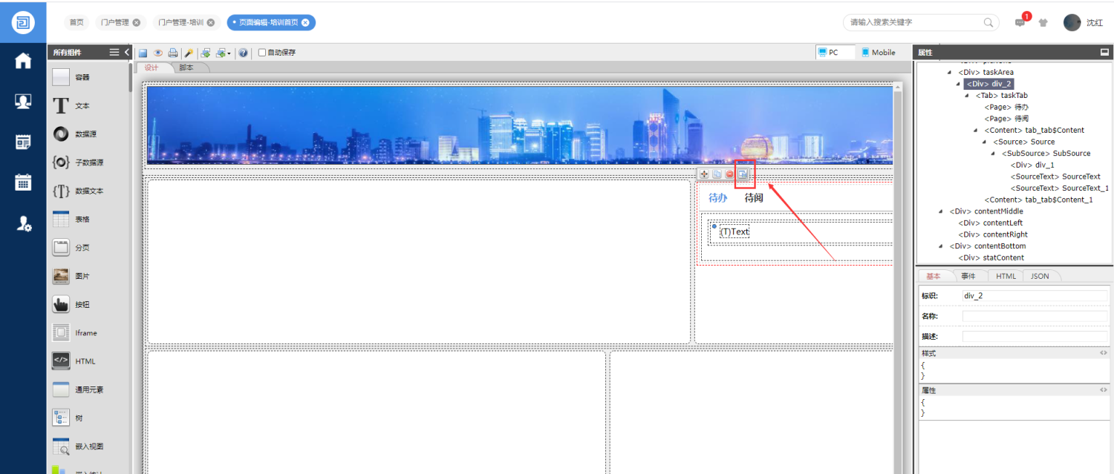Click the Print icon in toolbar
The width and height of the screenshot is (1114, 474).
[173, 53]
